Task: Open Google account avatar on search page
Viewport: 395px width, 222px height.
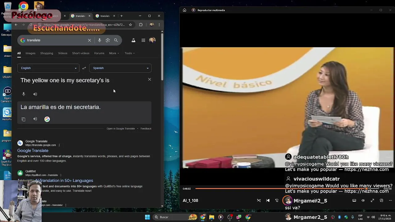Action: point(152,40)
